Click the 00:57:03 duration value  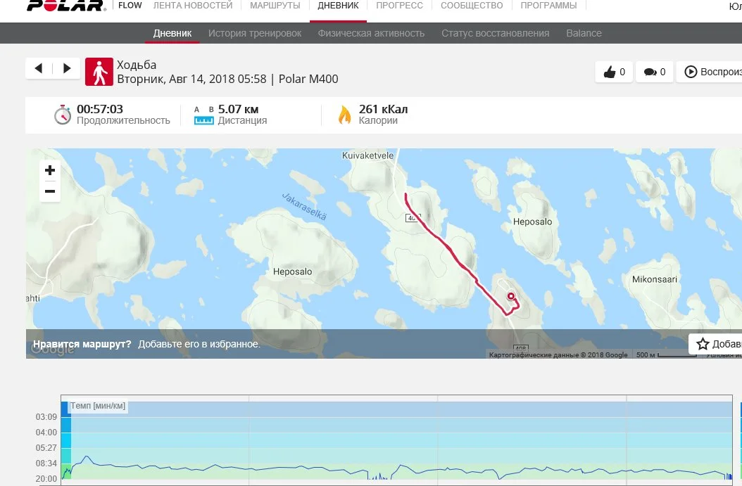[x=100, y=109]
